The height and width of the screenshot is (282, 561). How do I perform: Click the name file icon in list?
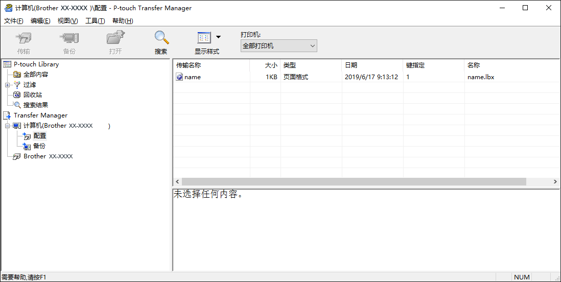179,77
